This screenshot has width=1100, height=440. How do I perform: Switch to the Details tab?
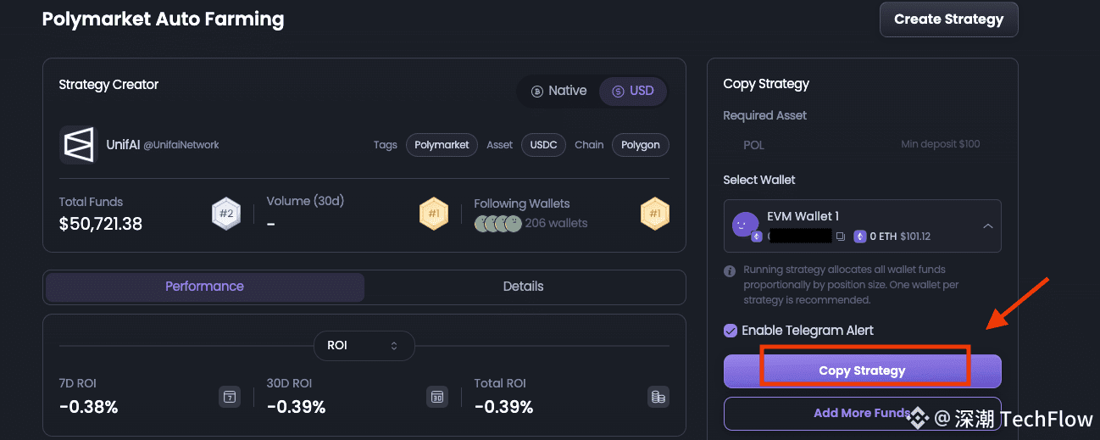coord(523,287)
